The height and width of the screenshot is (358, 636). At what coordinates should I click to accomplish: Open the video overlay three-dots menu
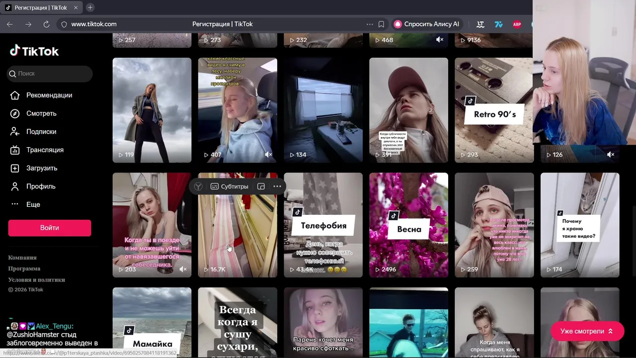pyautogui.click(x=277, y=186)
